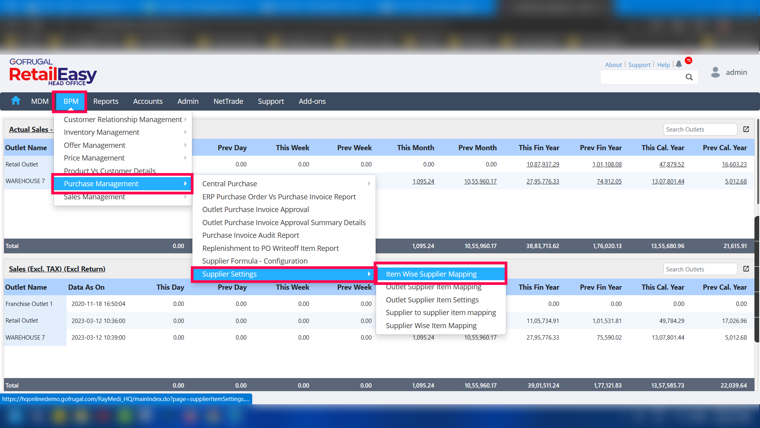Select Item Wise Supplier Mapping
This screenshot has width=760, height=428.
(x=431, y=274)
